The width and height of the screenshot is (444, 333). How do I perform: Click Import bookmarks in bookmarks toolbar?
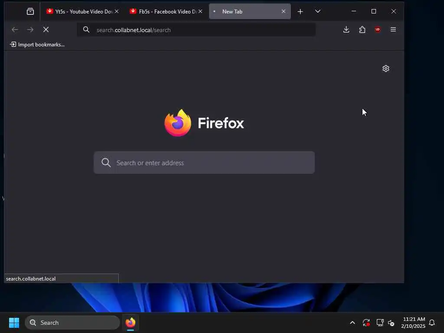[37, 45]
